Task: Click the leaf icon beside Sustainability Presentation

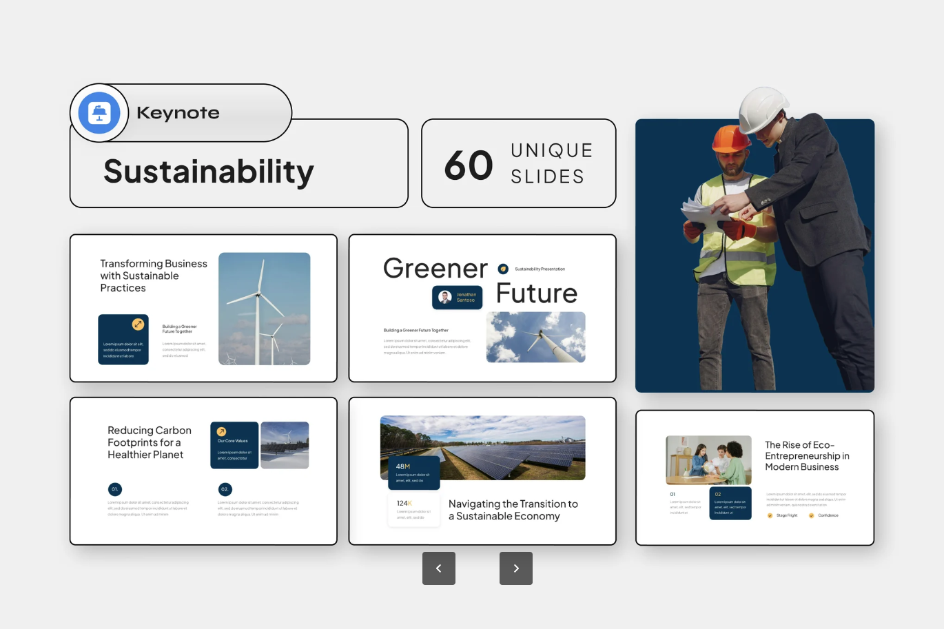Action: [503, 269]
